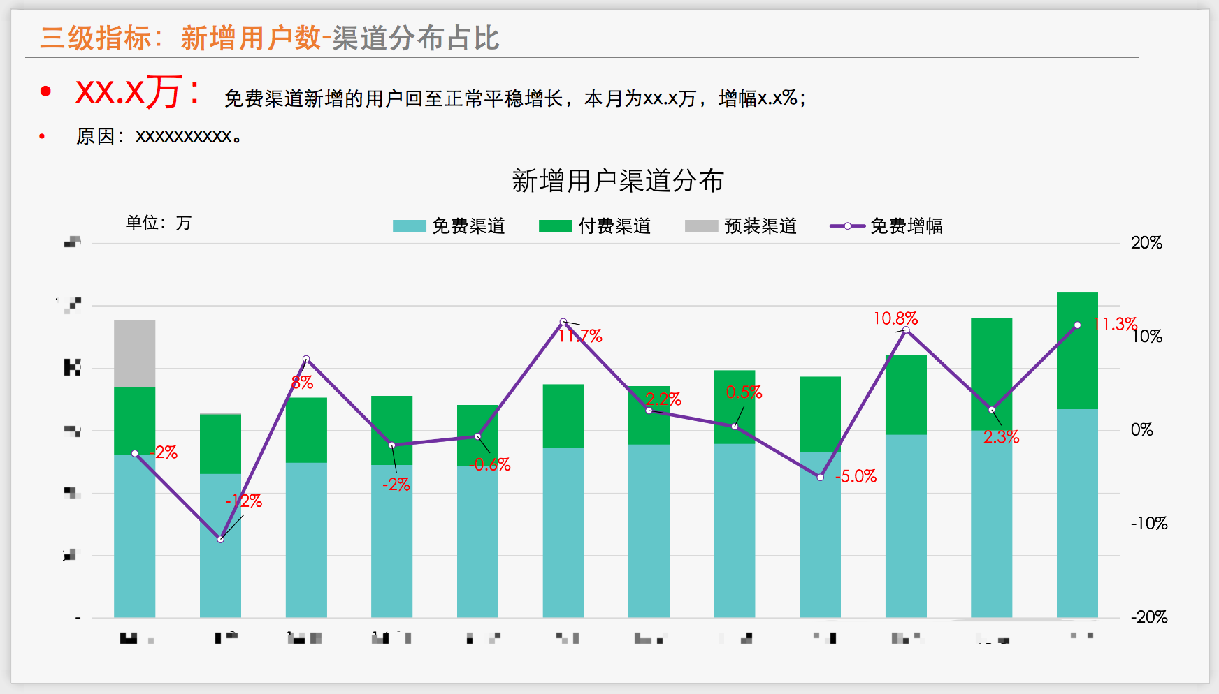Select the chart title '新增用户渠道分布'
This screenshot has width=1219, height=694.
coord(618,181)
